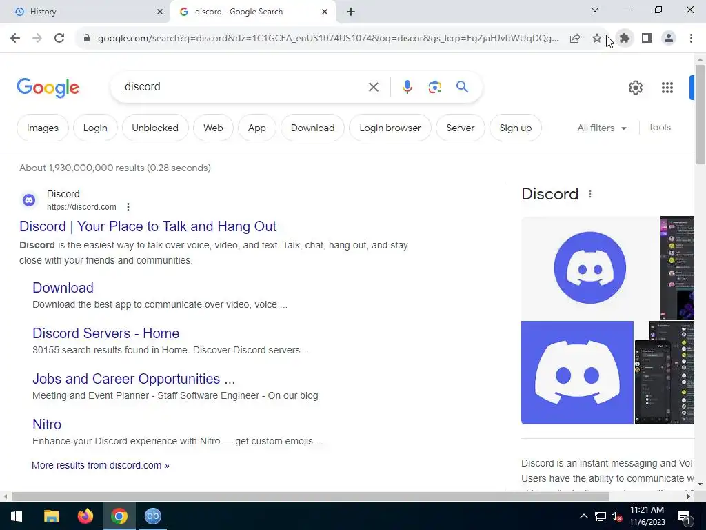Select the Sign up filter chip

click(515, 128)
